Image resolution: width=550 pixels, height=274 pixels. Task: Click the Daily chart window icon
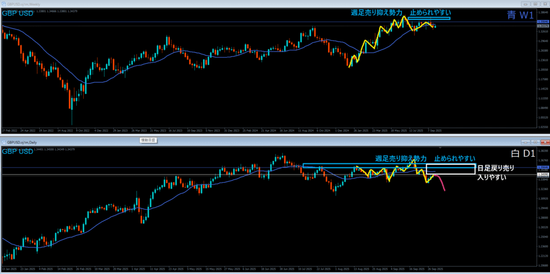click(4, 142)
